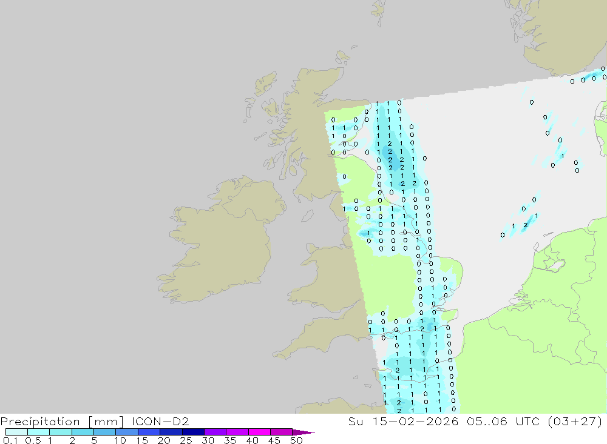
Task: Click the "ICON-D2" model name
Action: (160, 421)
